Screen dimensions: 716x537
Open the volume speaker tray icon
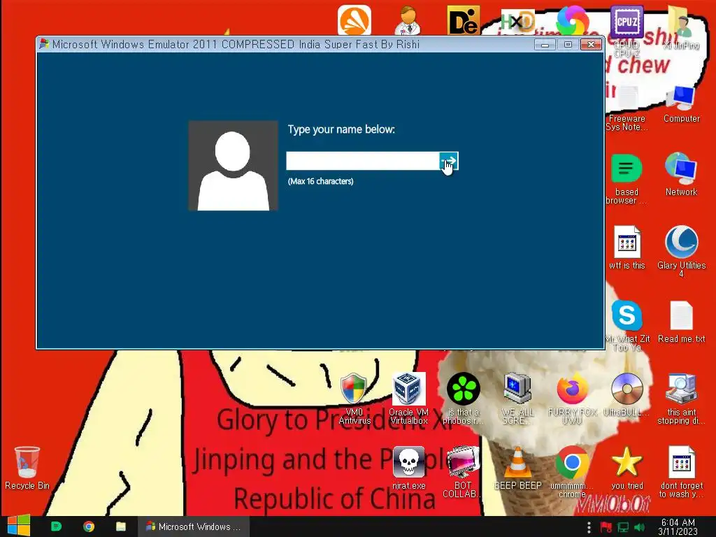pyautogui.click(x=639, y=527)
